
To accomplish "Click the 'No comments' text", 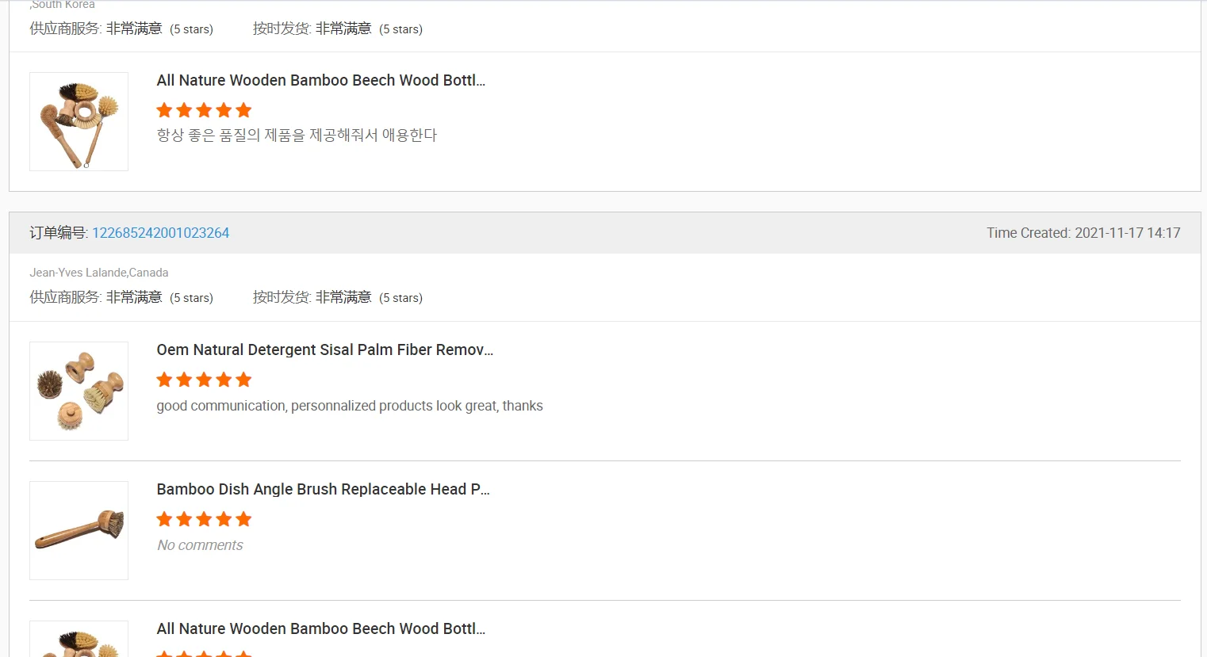I will click(200, 545).
